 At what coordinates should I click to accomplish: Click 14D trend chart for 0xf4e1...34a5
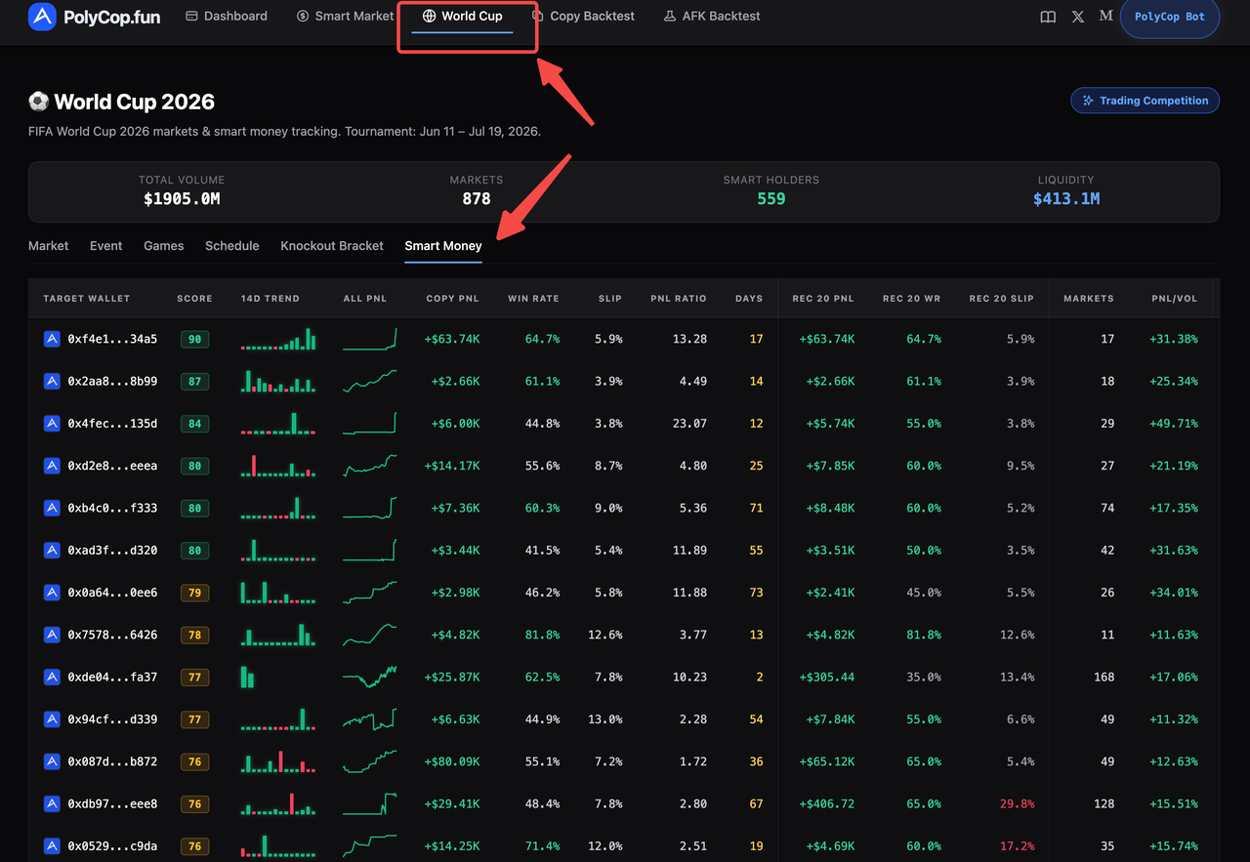click(278, 339)
